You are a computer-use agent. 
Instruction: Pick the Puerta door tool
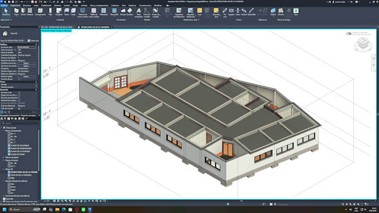[x=23, y=12]
